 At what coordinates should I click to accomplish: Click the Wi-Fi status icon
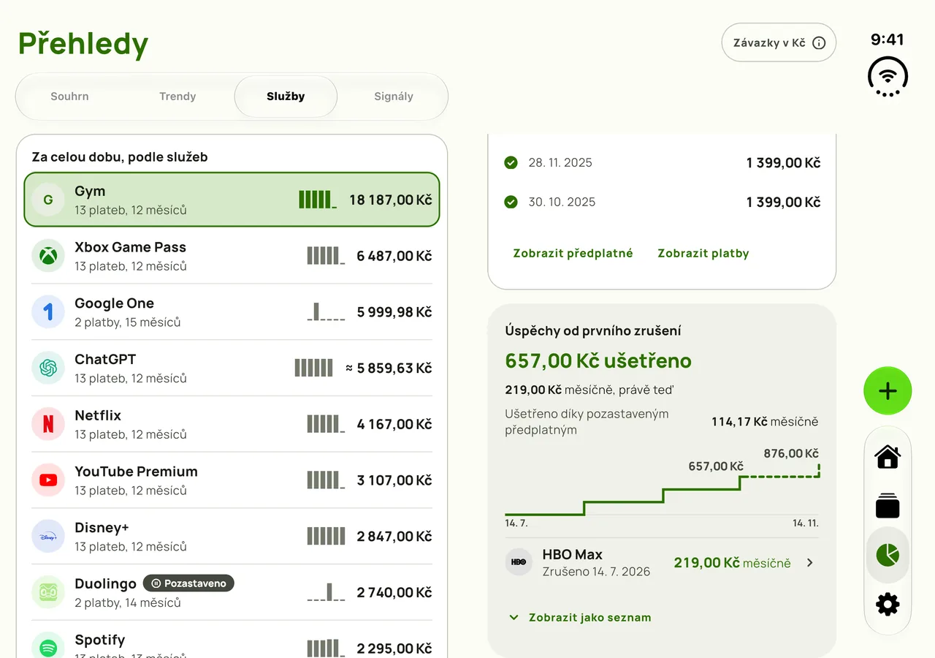(888, 77)
